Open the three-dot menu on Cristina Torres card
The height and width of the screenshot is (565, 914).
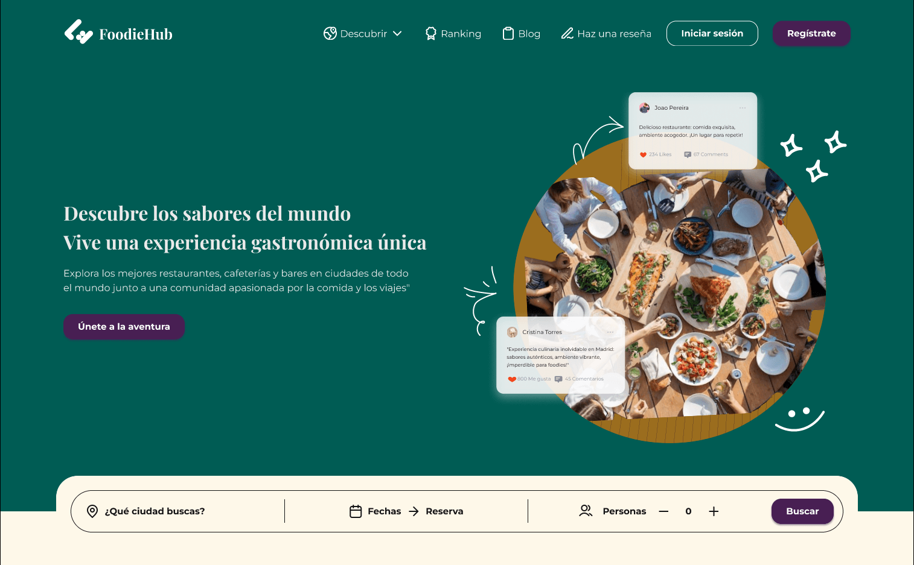[610, 332]
